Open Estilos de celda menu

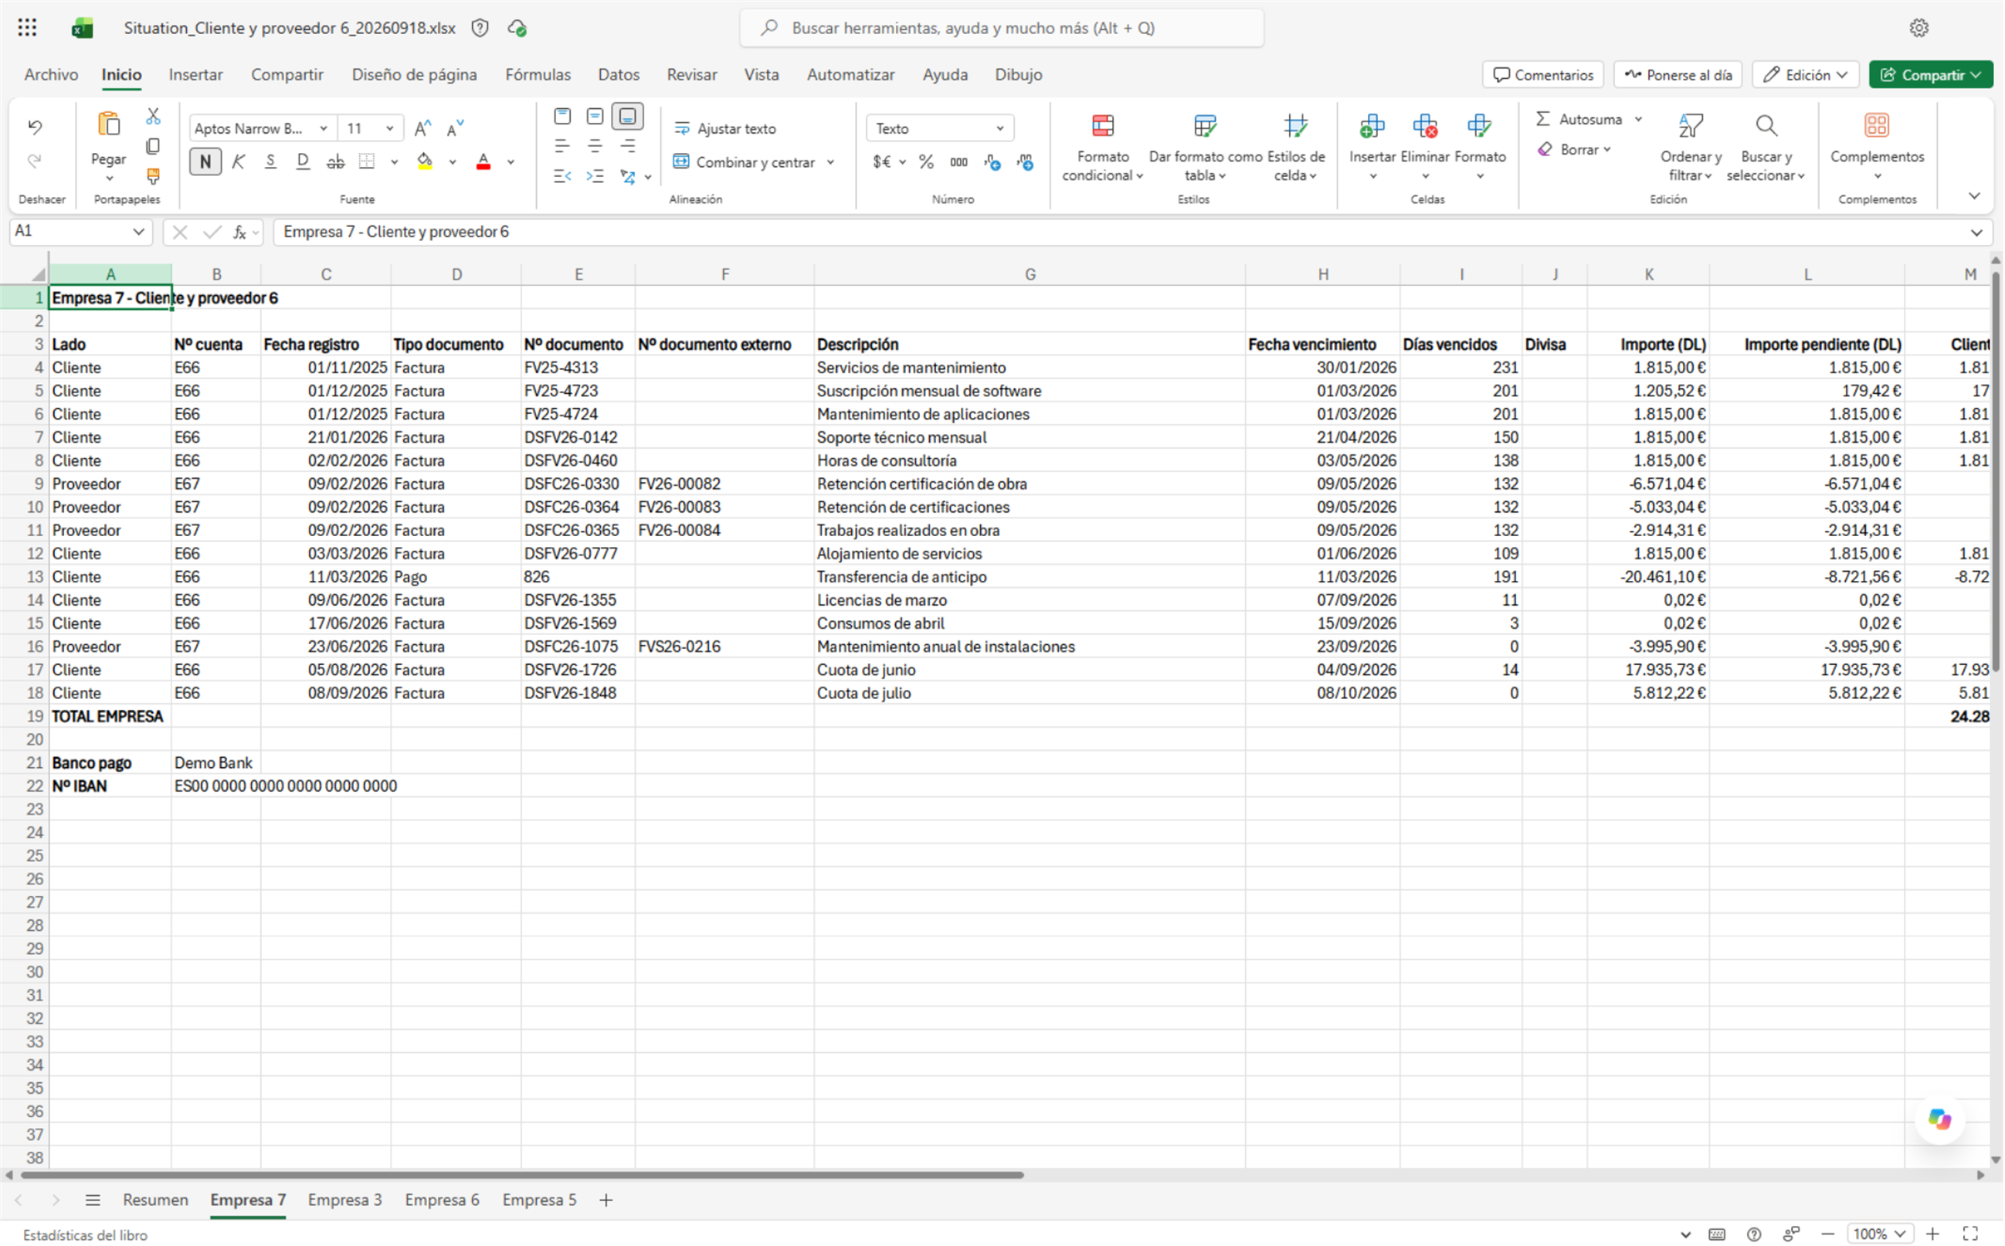pyautogui.click(x=1296, y=148)
